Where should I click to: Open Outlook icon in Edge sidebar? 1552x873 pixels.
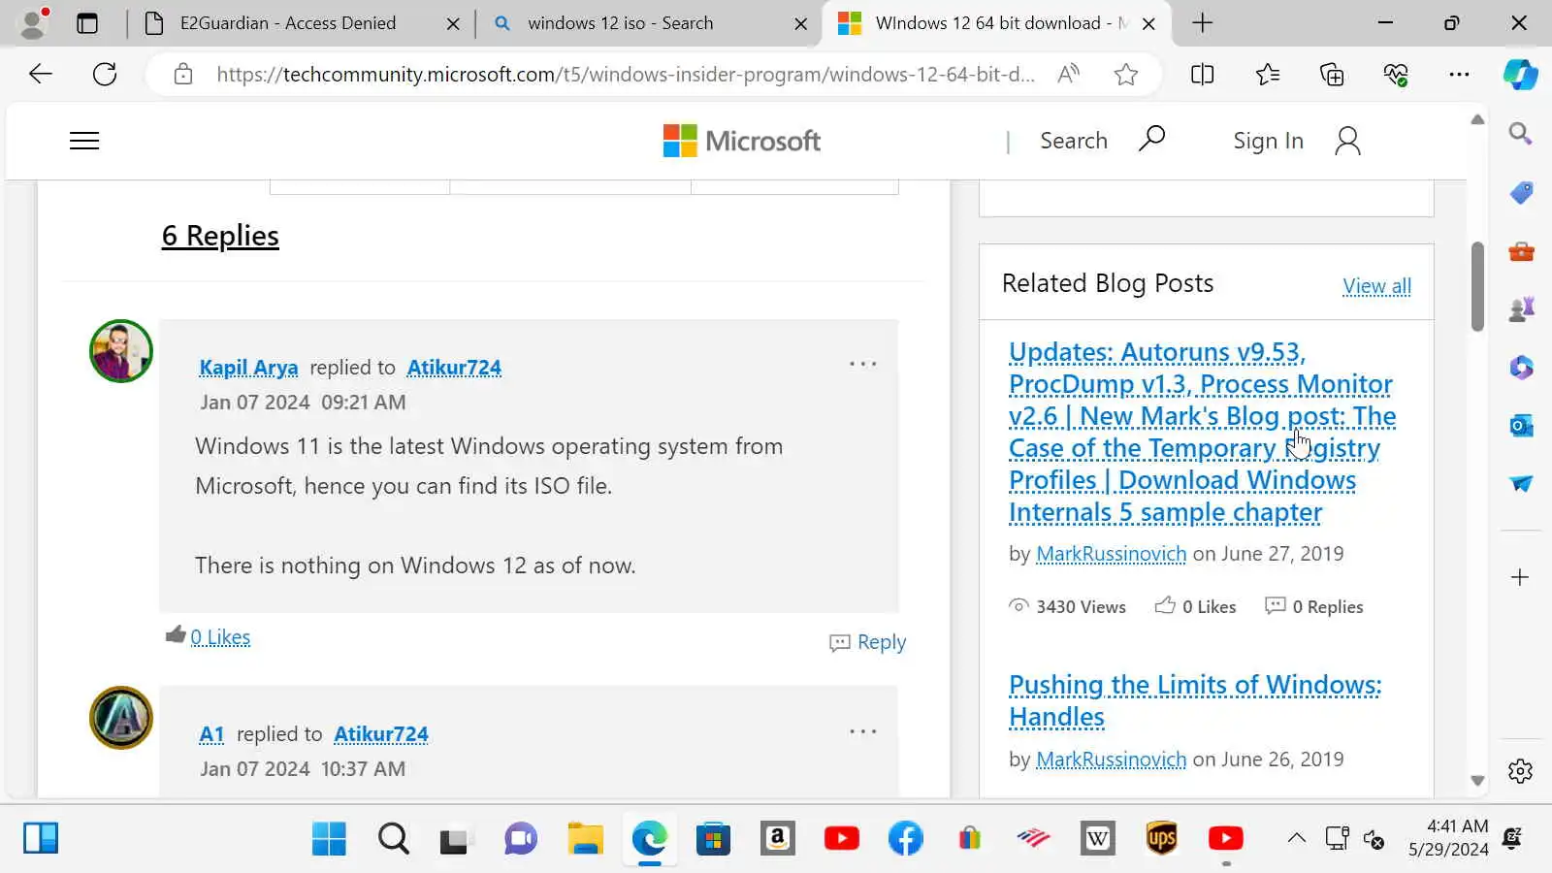[x=1521, y=425]
